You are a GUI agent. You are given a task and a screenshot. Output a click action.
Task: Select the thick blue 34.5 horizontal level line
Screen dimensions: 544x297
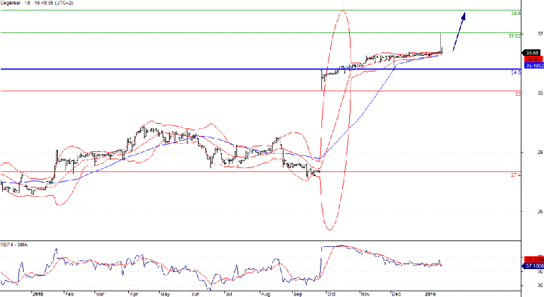coord(215,69)
